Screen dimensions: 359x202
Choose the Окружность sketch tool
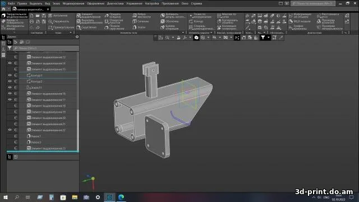pos(58,21)
